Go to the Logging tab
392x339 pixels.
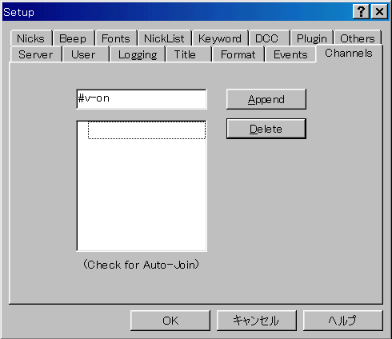point(138,54)
